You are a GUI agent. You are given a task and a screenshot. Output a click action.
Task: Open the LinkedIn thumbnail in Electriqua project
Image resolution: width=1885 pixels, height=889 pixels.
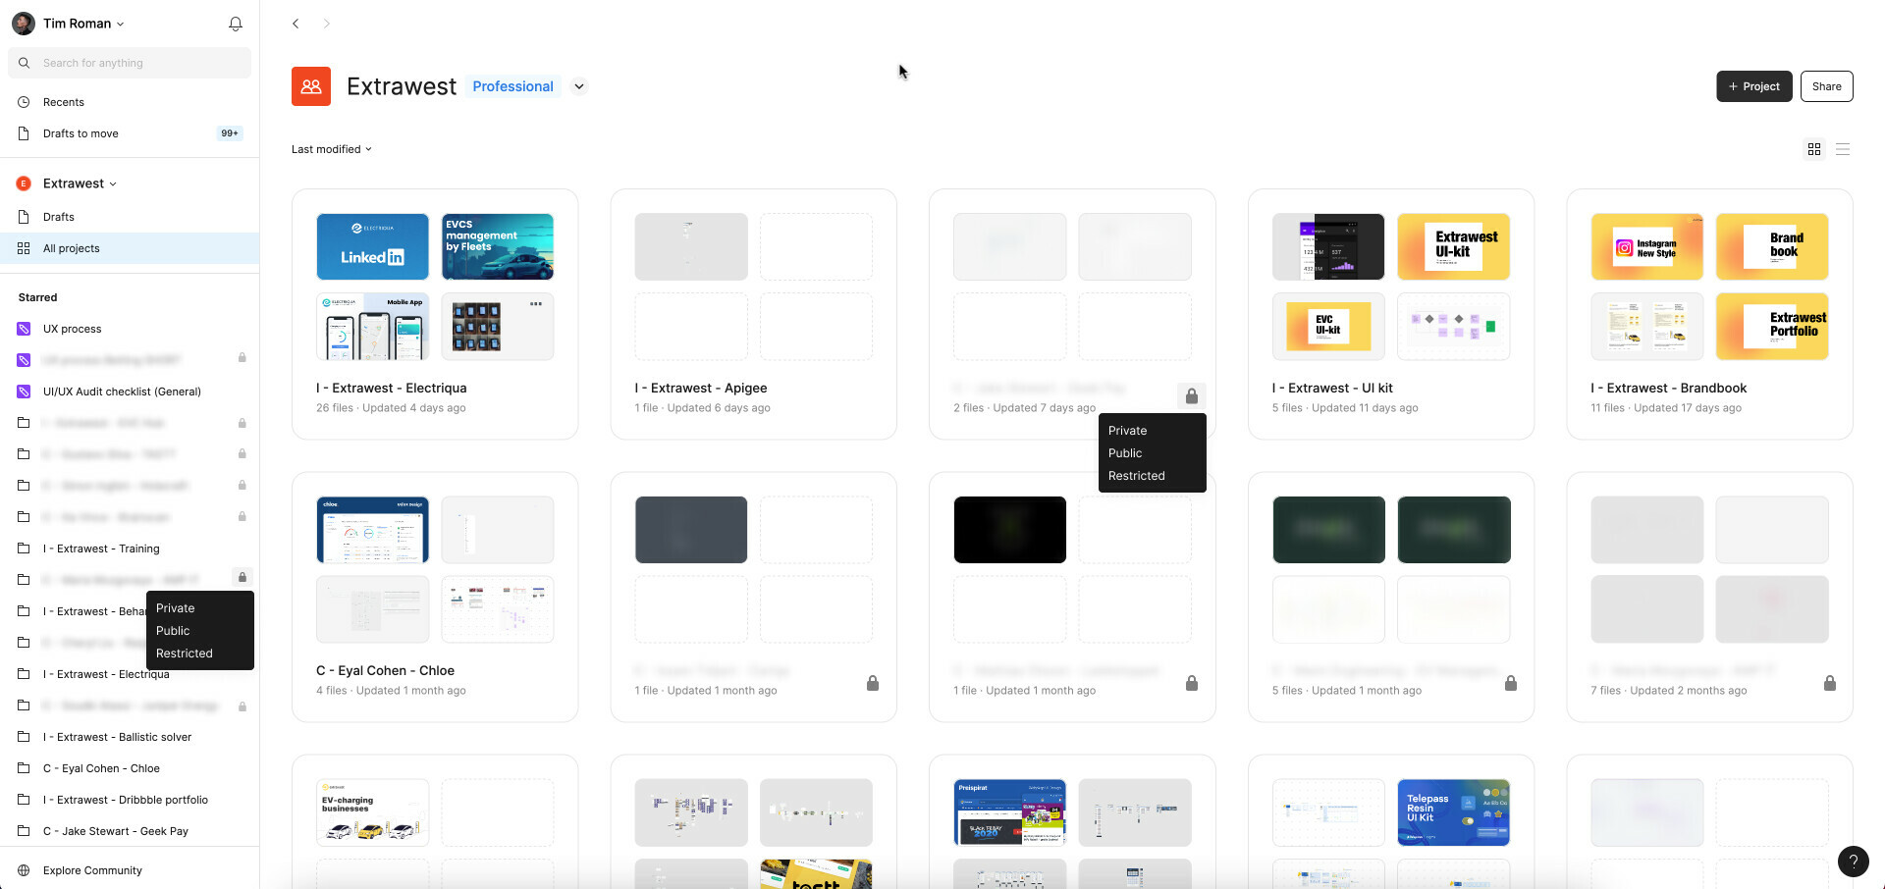(x=372, y=246)
